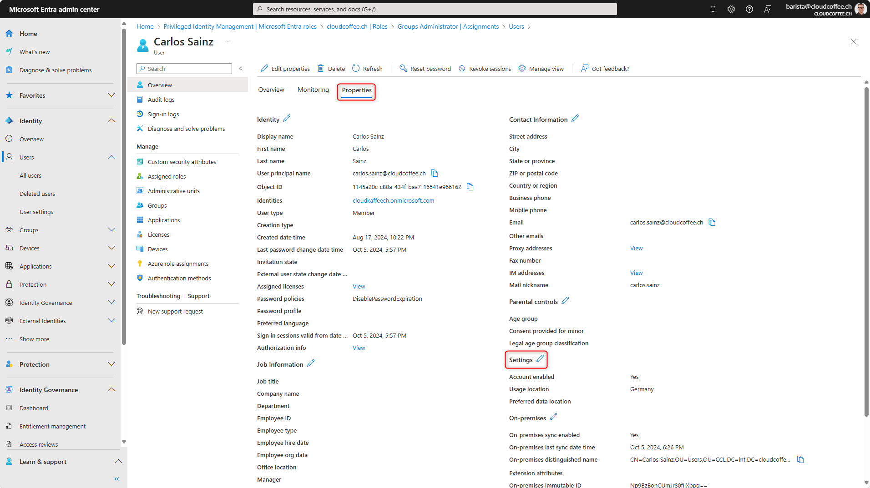Expand the Devices section in the sidebar
This screenshot has width=870, height=488.
point(111,248)
